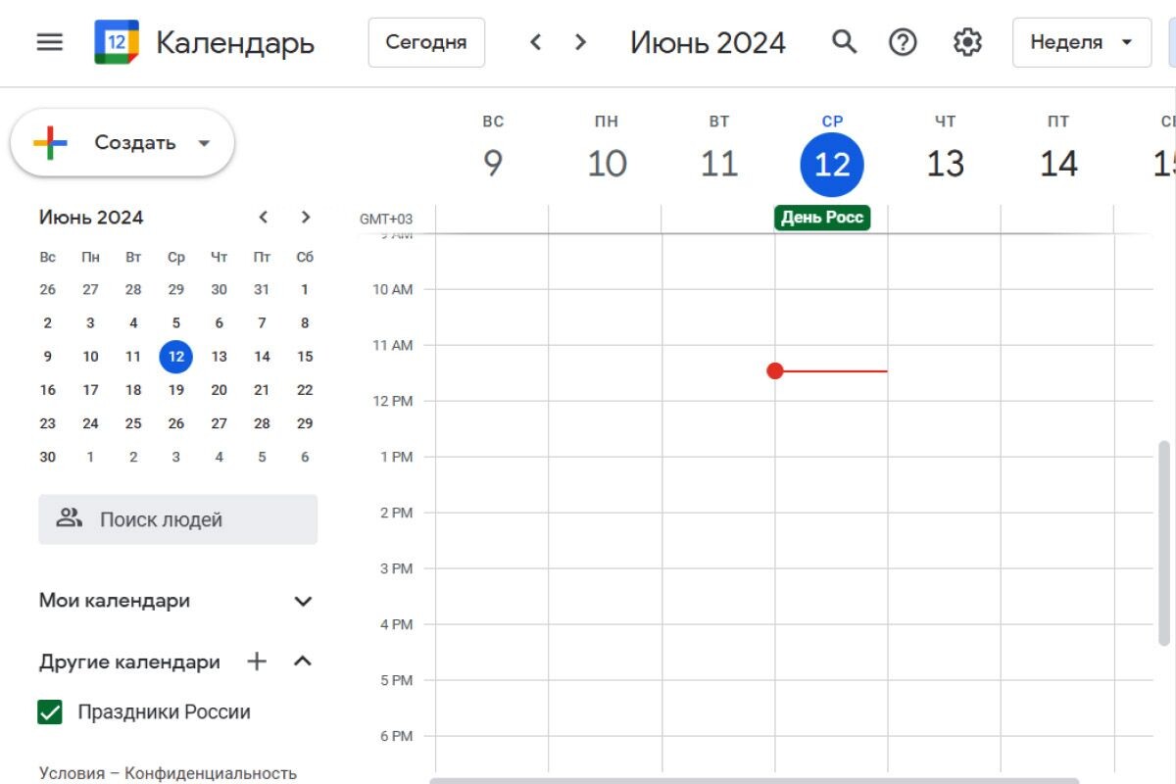The image size is (1176, 784).
Task: Open people search via 'Поиск людей'
Action: coord(177,519)
